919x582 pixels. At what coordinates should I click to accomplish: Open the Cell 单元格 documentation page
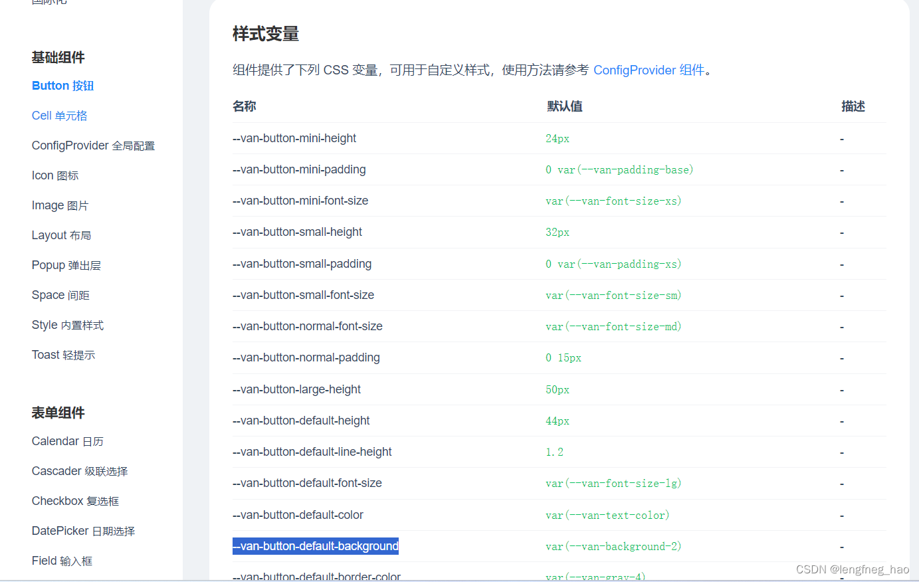pos(60,115)
